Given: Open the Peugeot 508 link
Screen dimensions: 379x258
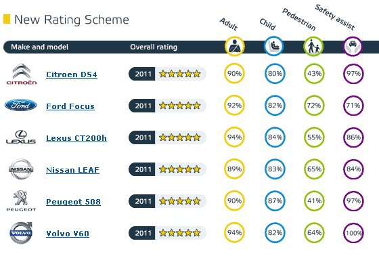Looking at the screenshot, I should (73, 202).
